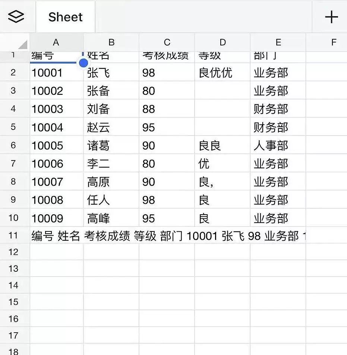
Task: Select the name cell 任人
Action: pyautogui.click(x=111, y=200)
